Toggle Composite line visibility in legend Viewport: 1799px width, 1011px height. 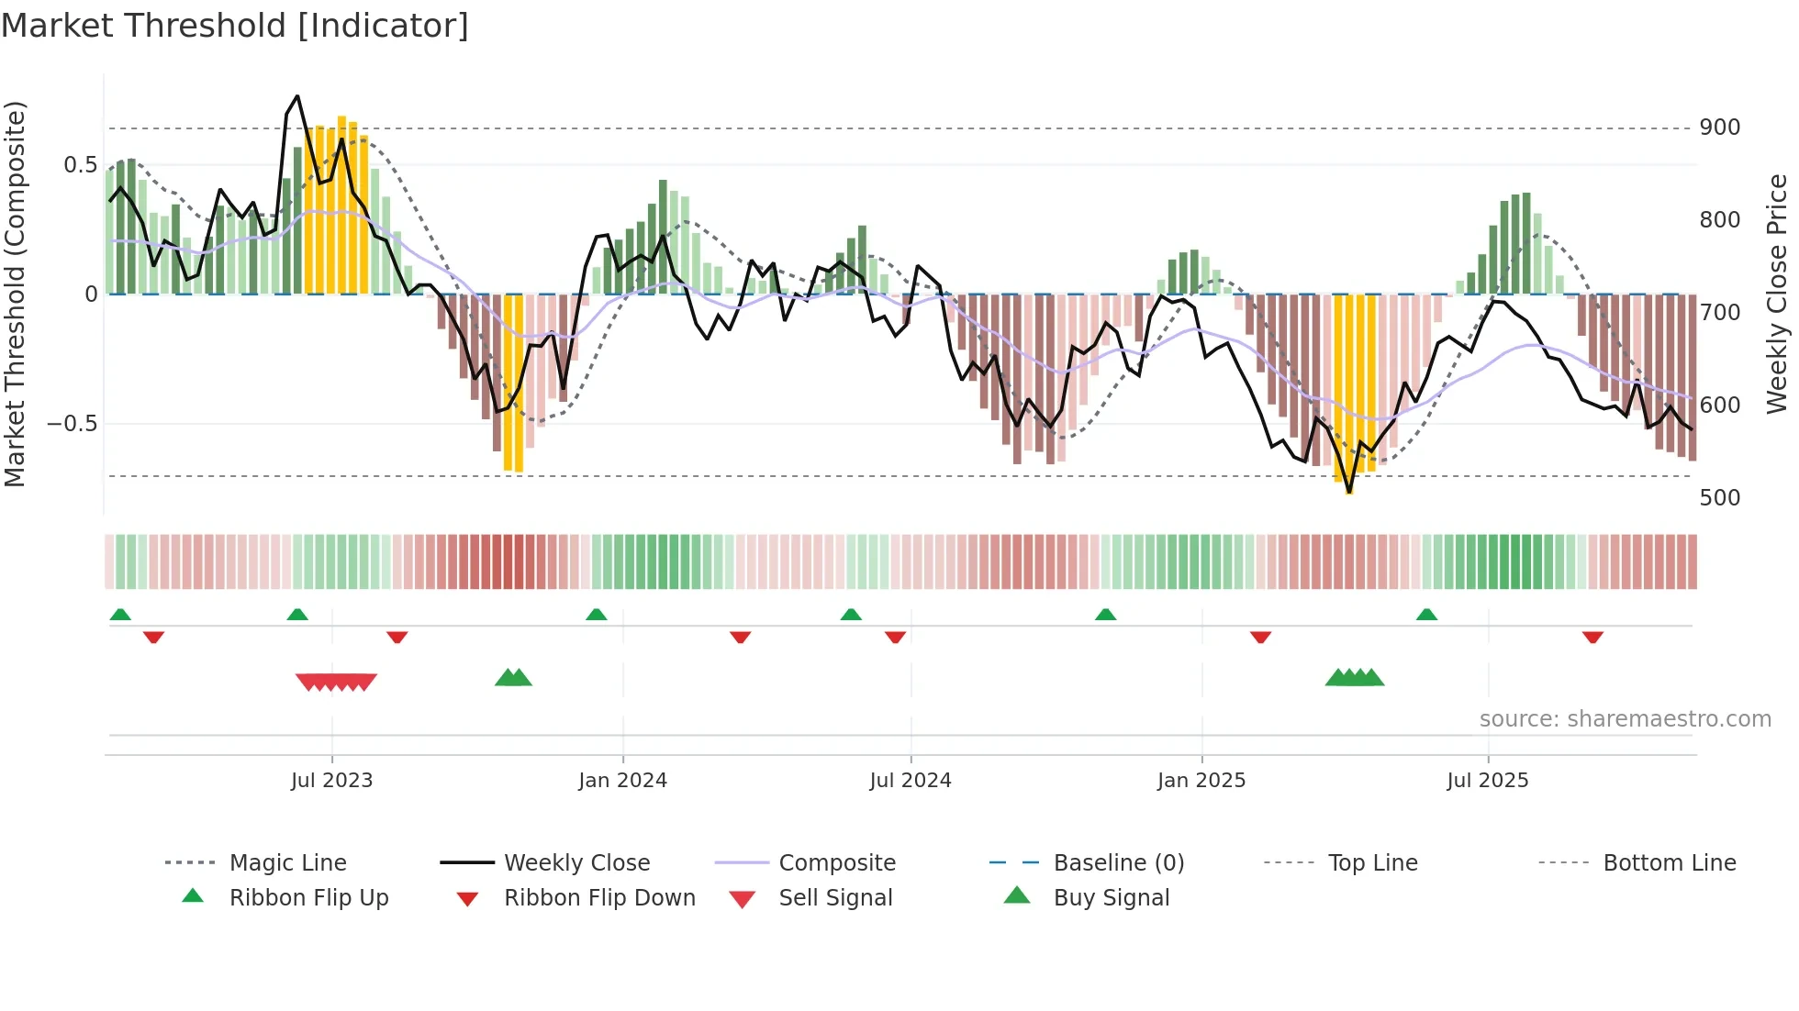coord(836,863)
